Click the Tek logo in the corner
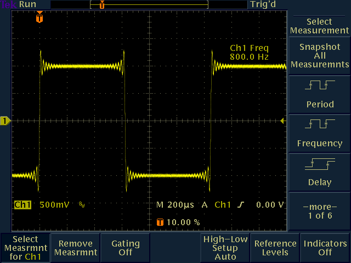Screen dimensions: 351x263 coord(8,4)
